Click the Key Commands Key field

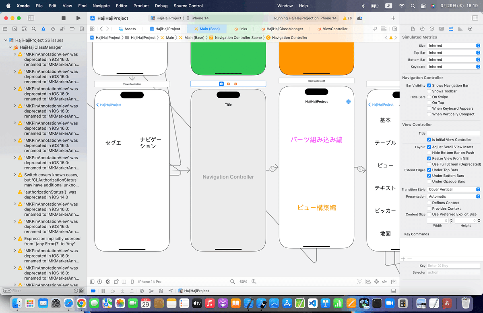454,266
